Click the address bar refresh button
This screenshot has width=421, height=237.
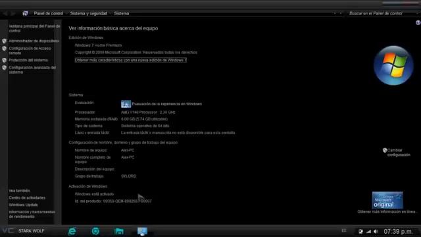341,13
